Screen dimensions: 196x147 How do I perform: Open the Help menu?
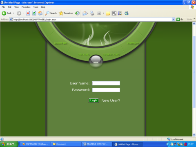click(x=43, y=7)
